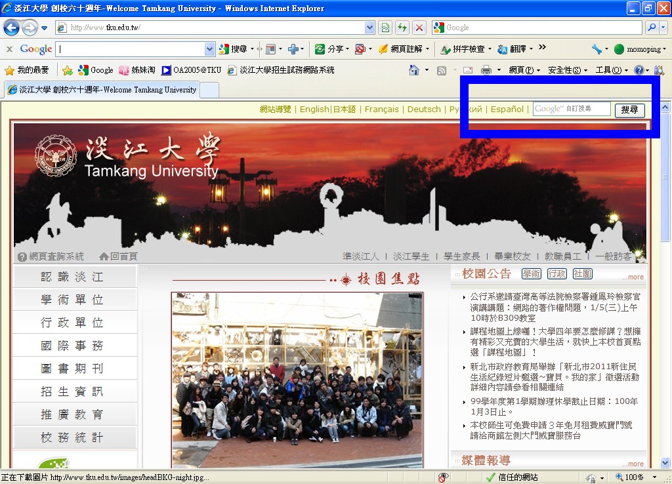Screen dimensions: 672x484
Task: Stop page loading with the red X
Action: tap(419, 28)
